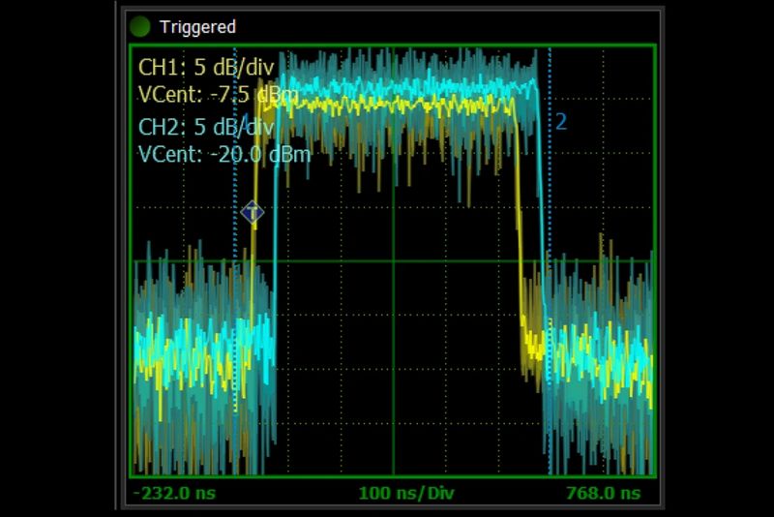Click the noise floor right of the pulse
Image resolution: width=774 pixels, height=517 pixels.
(x=600, y=358)
